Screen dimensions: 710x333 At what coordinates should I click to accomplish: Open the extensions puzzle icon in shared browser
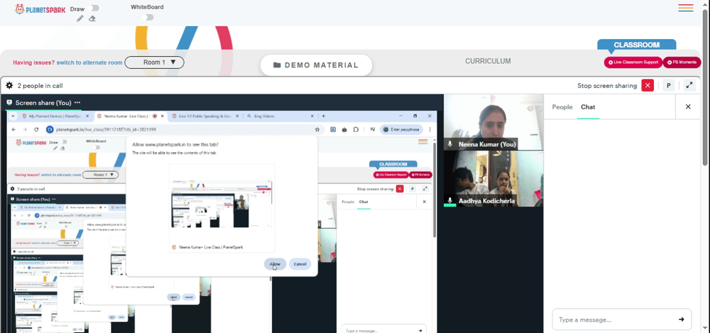356,129
